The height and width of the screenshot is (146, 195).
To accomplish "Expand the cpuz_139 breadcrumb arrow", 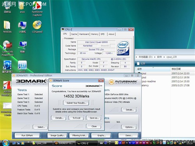I will click(164, 57).
